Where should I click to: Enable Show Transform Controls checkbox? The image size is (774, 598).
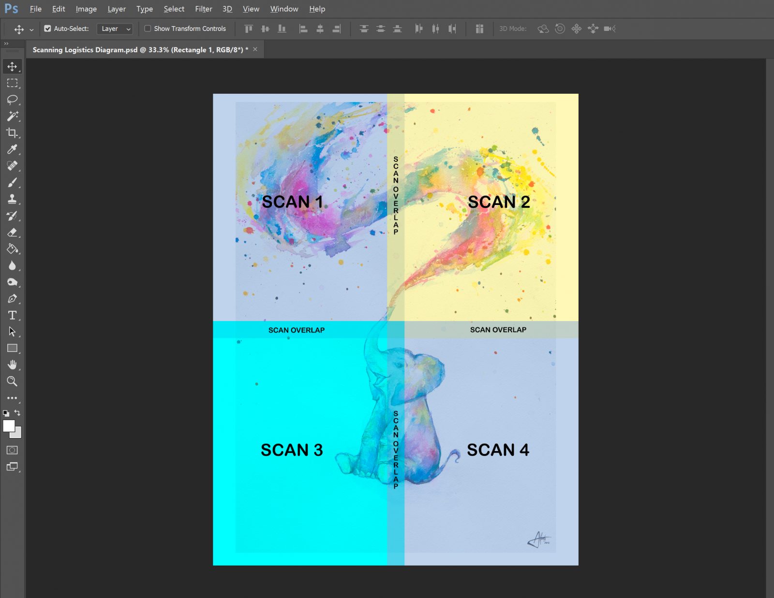tap(148, 29)
